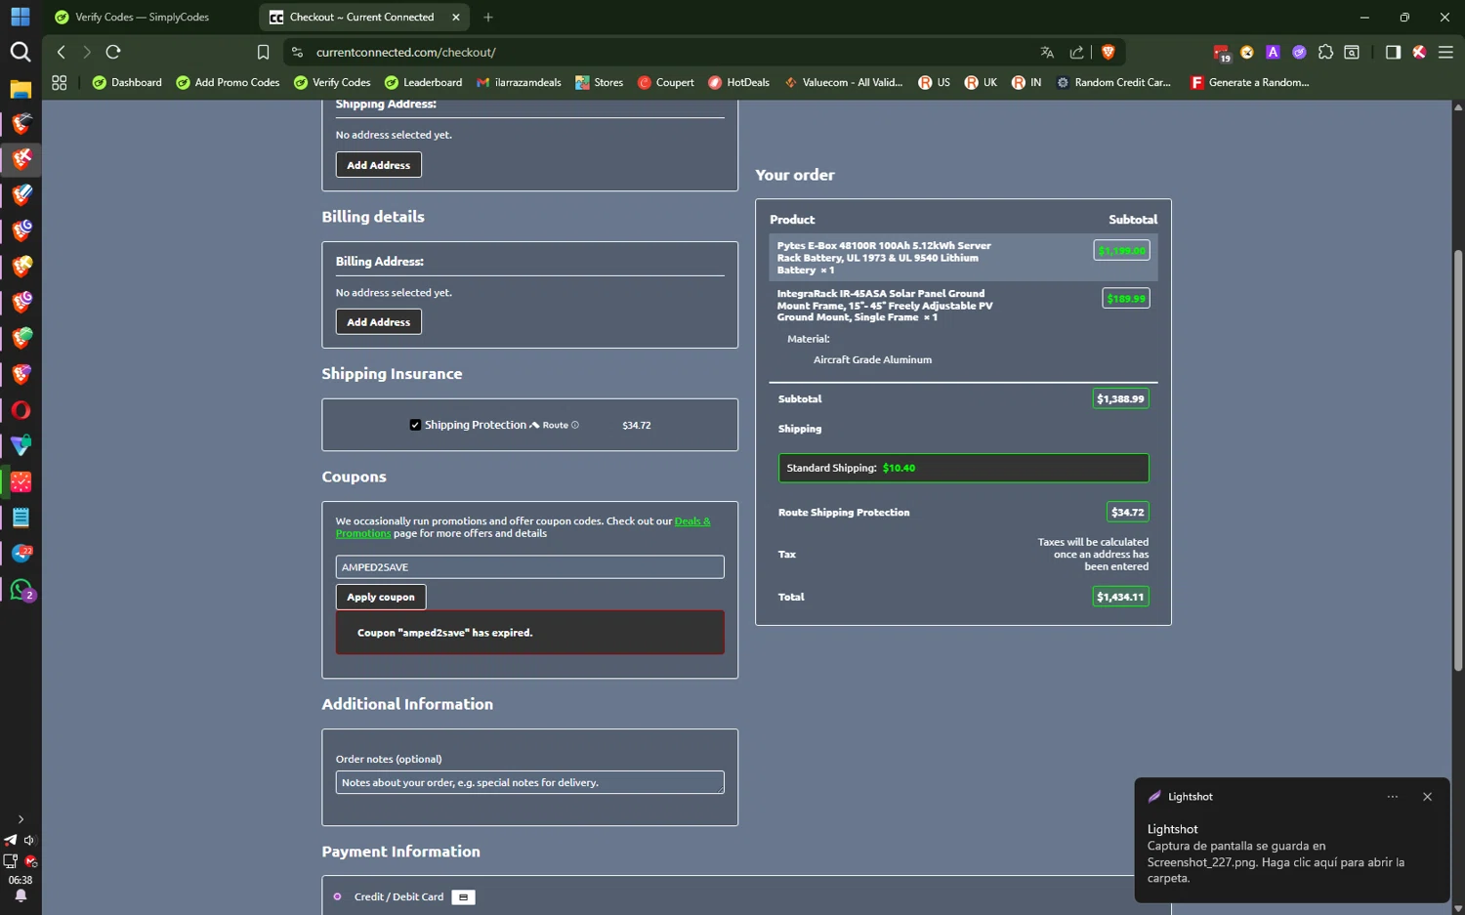
Task: Click the Windows Start icon
Action: point(21,17)
